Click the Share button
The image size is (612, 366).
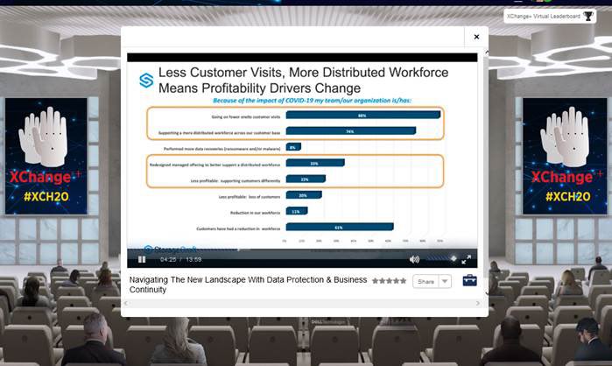coord(426,281)
